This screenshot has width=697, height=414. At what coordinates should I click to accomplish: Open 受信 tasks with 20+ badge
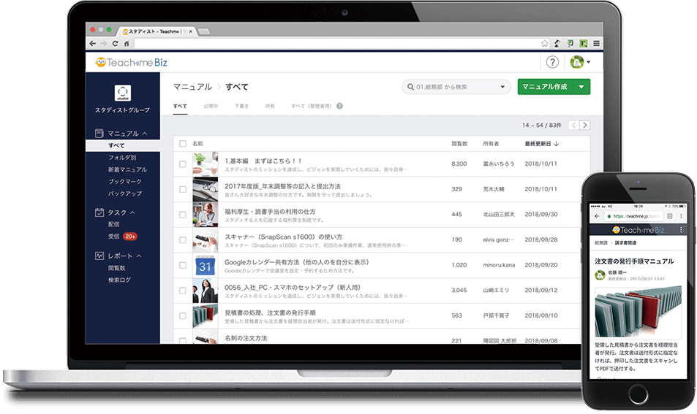point(122,237)
